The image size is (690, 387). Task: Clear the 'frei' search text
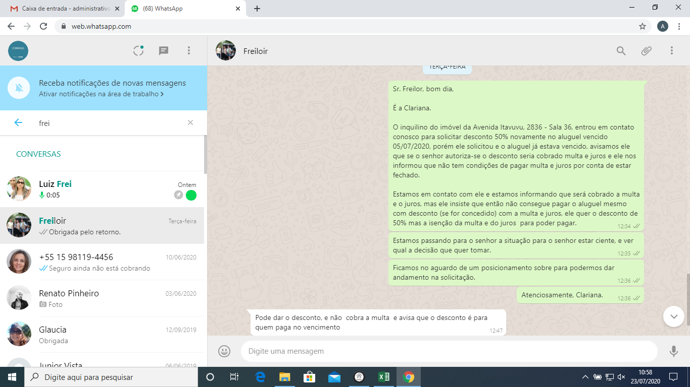[x=190, y=122]
